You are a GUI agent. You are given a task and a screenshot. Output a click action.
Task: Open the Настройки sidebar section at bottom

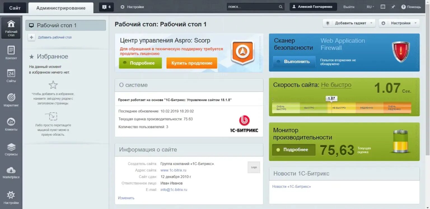(11, 198)
